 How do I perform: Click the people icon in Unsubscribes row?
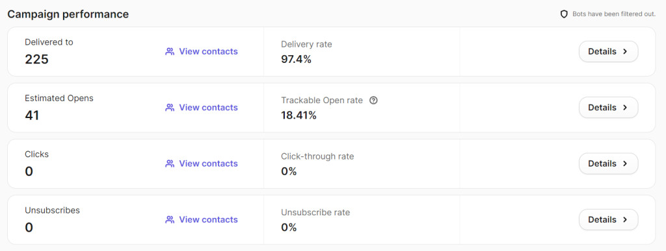(x=170, y=220)
